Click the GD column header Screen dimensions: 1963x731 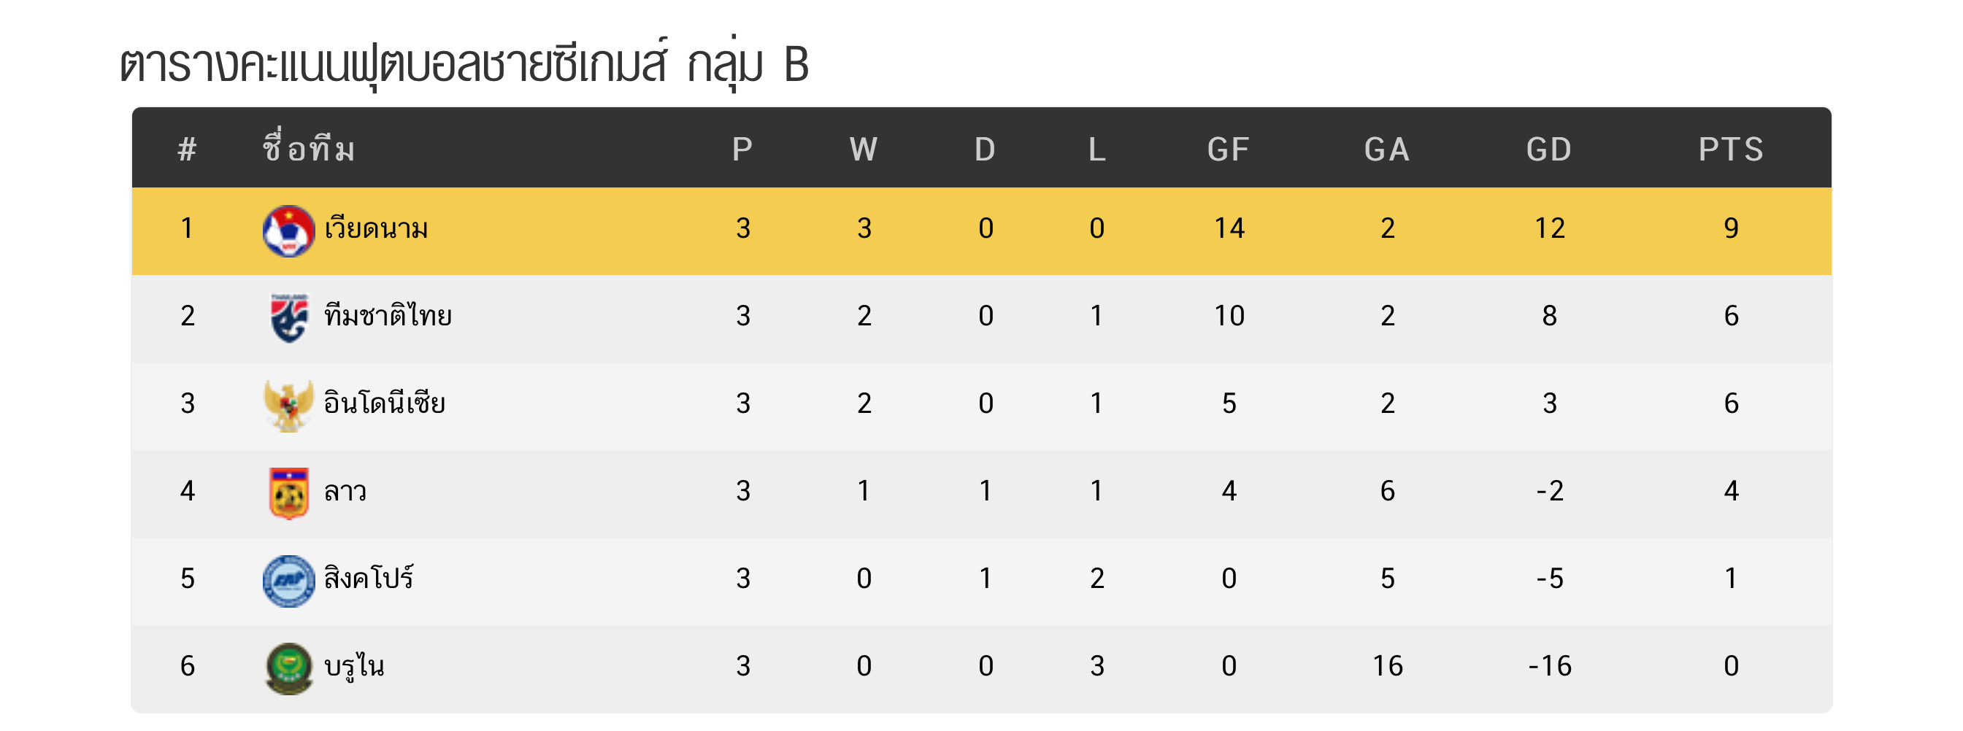click(x=1548, y=150)
